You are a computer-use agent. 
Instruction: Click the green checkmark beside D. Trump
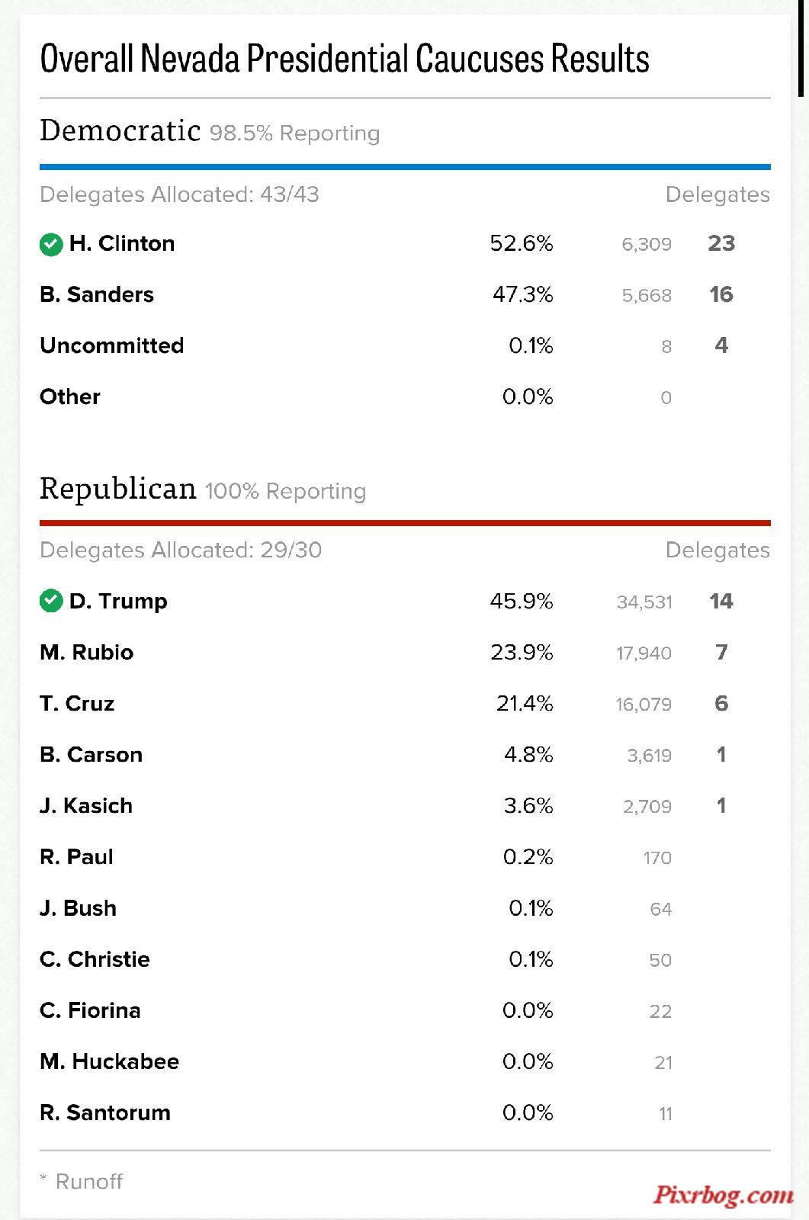(51, 602)
